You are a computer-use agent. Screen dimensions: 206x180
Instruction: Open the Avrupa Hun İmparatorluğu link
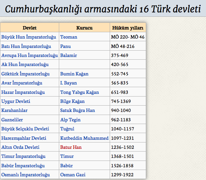(x=29, y=55)
